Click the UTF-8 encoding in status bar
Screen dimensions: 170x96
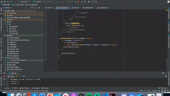[x=149, y=91]
